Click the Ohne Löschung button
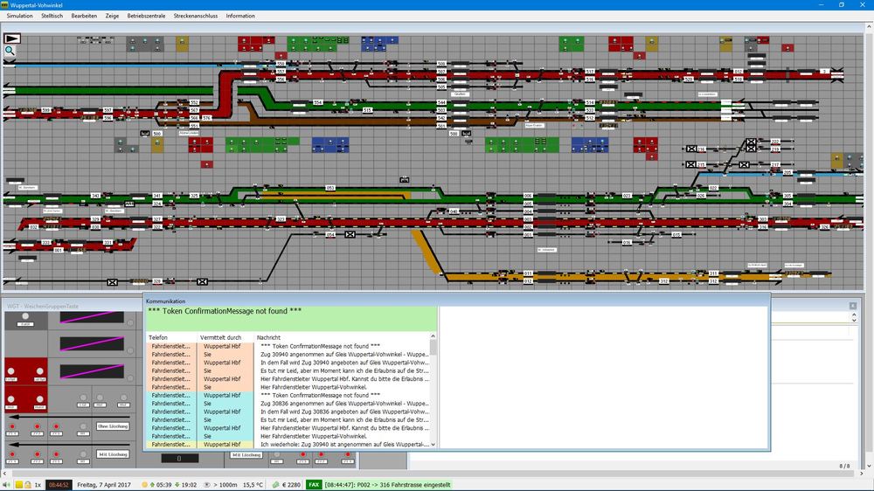Viewport: 874px width, 491px height. coord(113,426)
